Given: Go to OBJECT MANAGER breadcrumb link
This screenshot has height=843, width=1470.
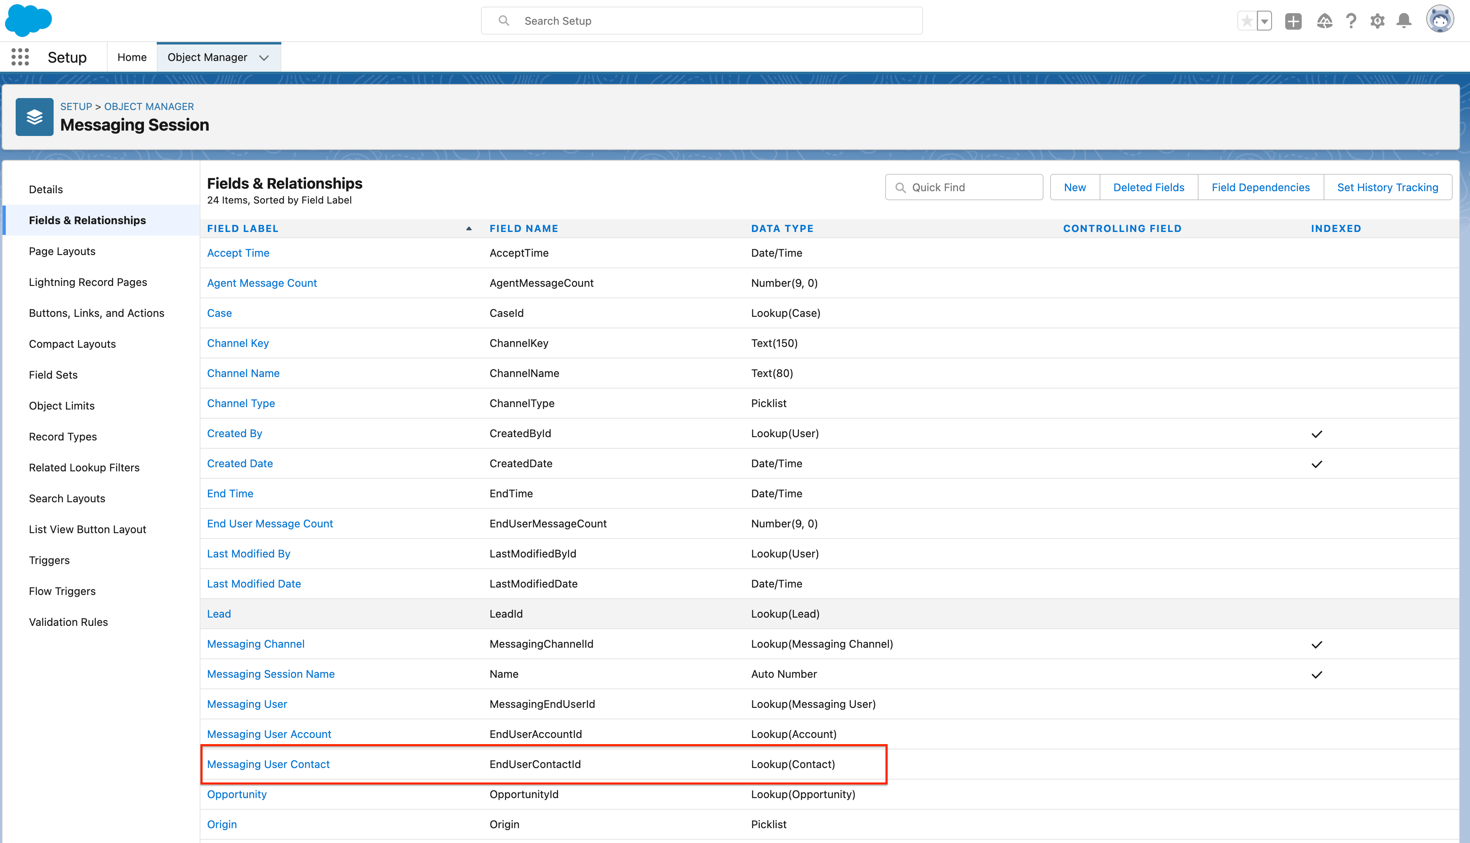Looking at the screenshot, I should click(x=149, y=107).
